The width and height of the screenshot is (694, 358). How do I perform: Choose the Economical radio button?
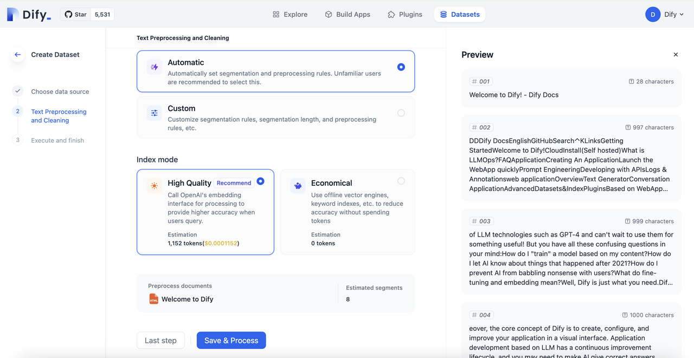click(x=401, y=181)
